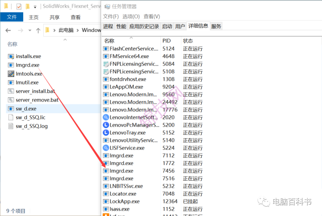The width and height of the screenshot is (322, 216).
Task: Select the lmgrd.exe process with PID 7456
Action: pyautogui.click(x=153, y=171)
